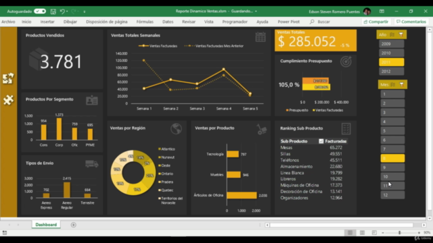Select month 12 in the Mes slicer
The width and height of the screenshot is (433, 243).
point(392,195)
